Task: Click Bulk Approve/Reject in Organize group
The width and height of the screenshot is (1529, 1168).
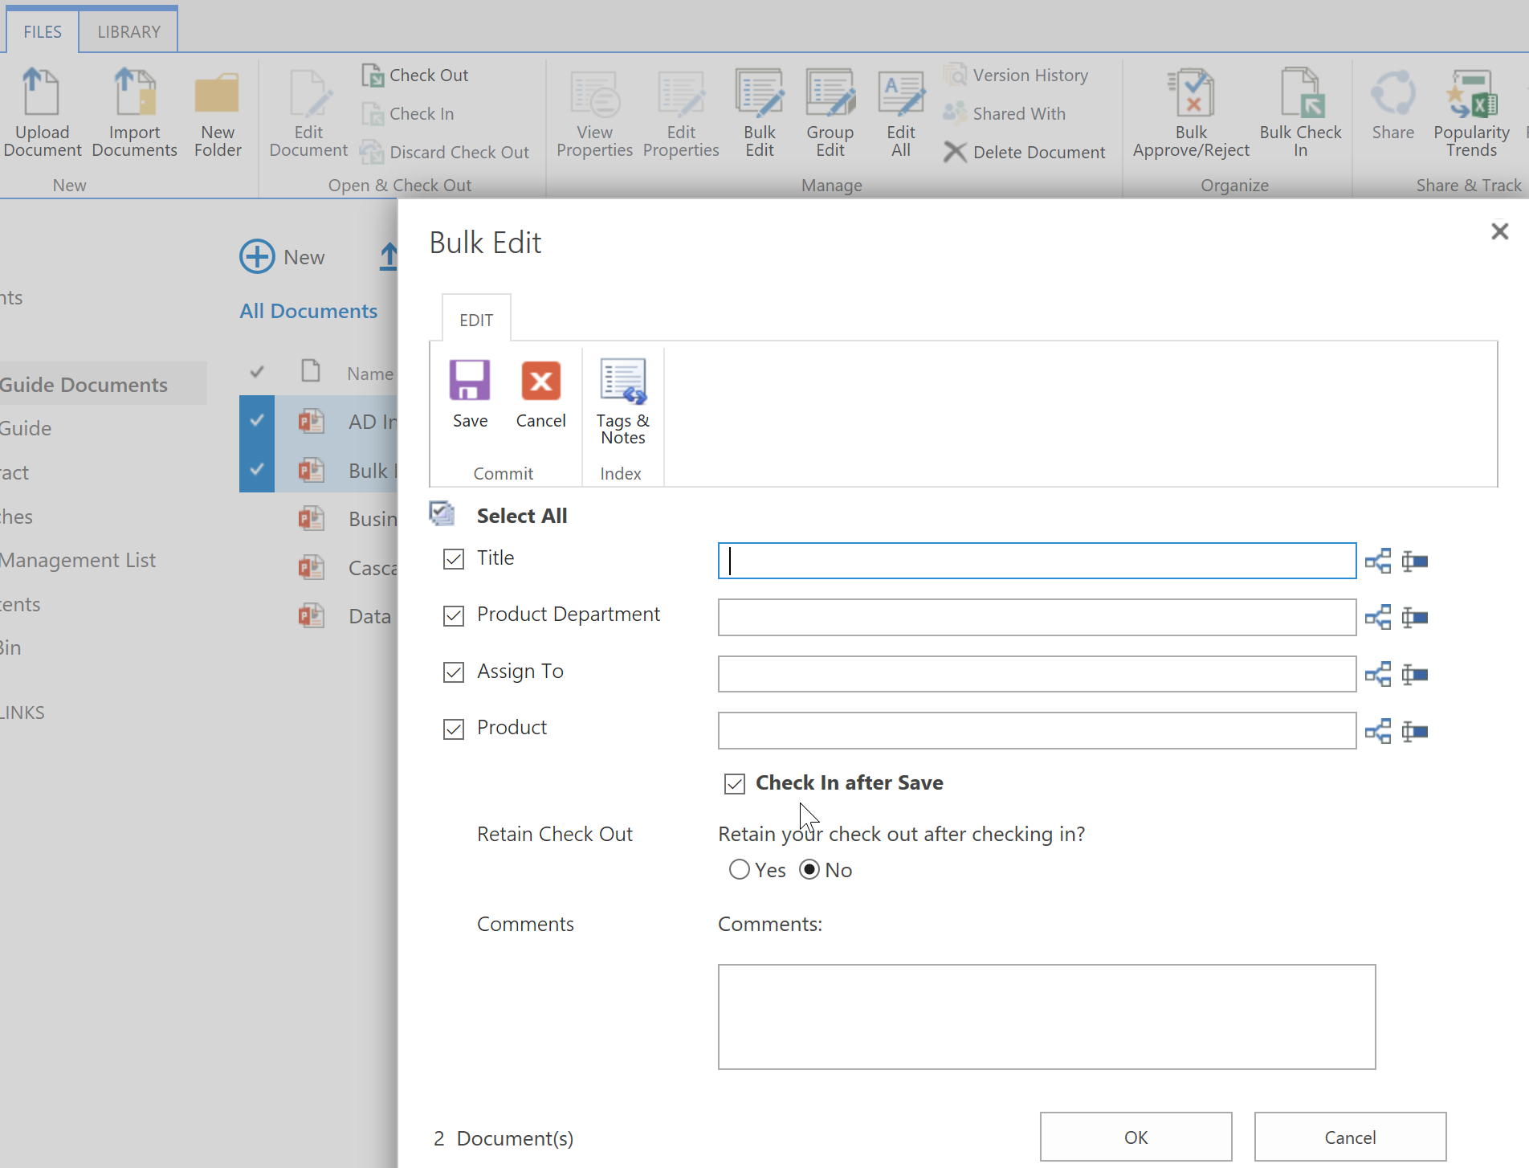Action: [1191, 112]
